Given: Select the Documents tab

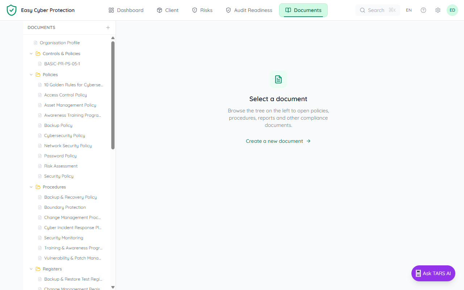Looking at the screenshot, I should 303,10.
